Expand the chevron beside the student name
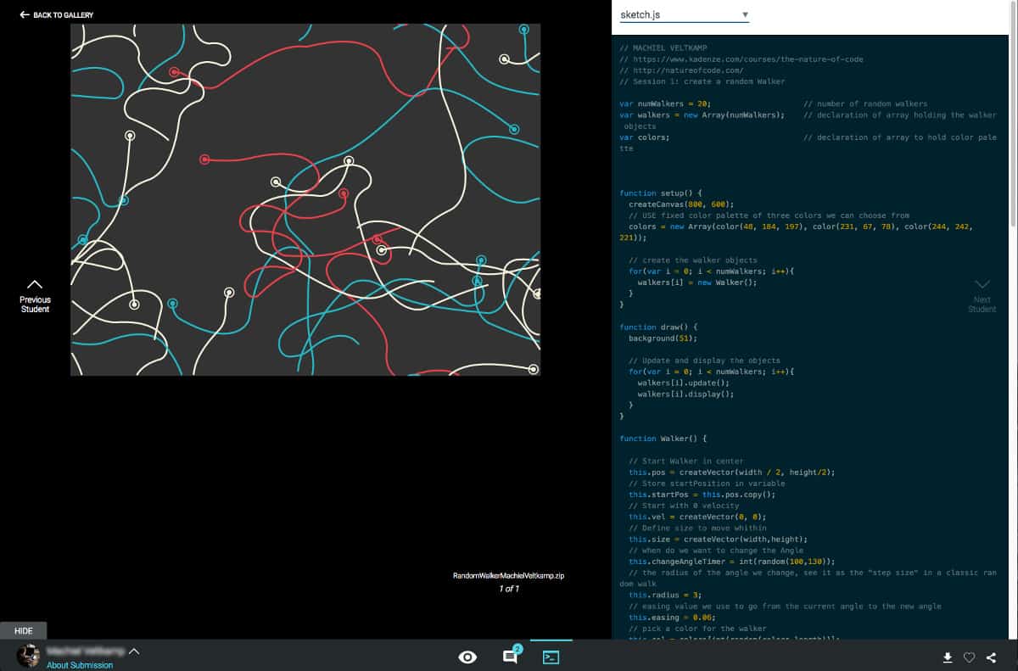 point(133,651)
